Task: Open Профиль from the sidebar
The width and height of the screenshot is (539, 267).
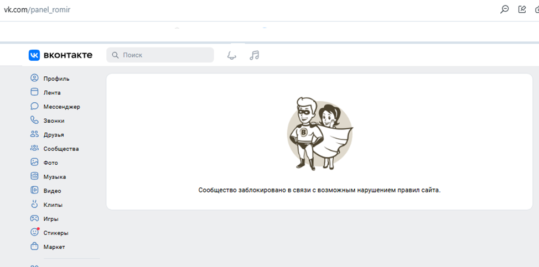Action: 56,78
